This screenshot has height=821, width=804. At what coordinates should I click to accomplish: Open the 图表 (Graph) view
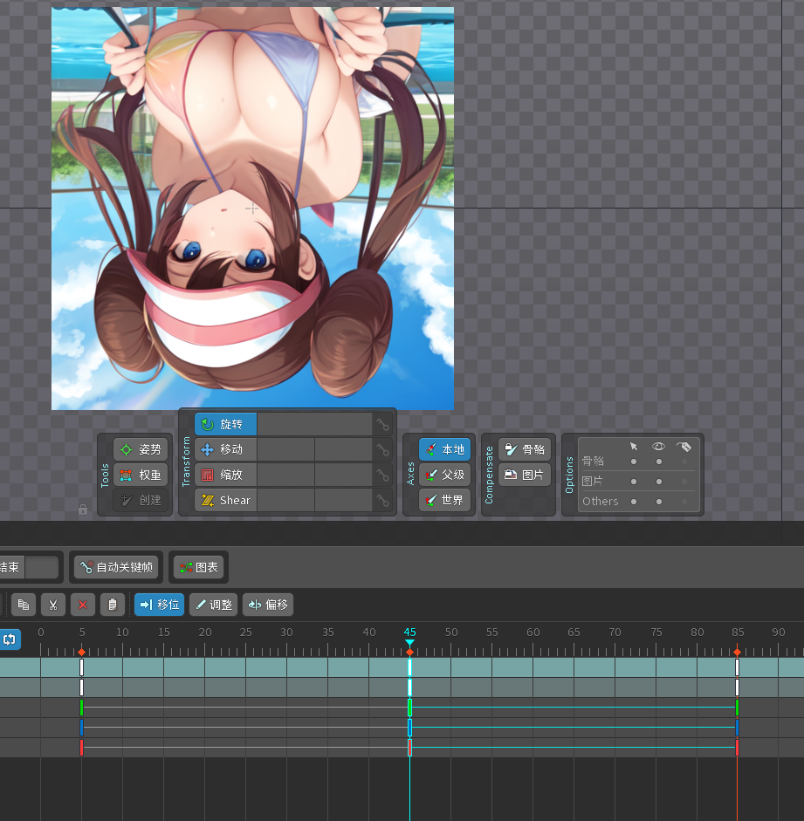click(x=198, y=567)
